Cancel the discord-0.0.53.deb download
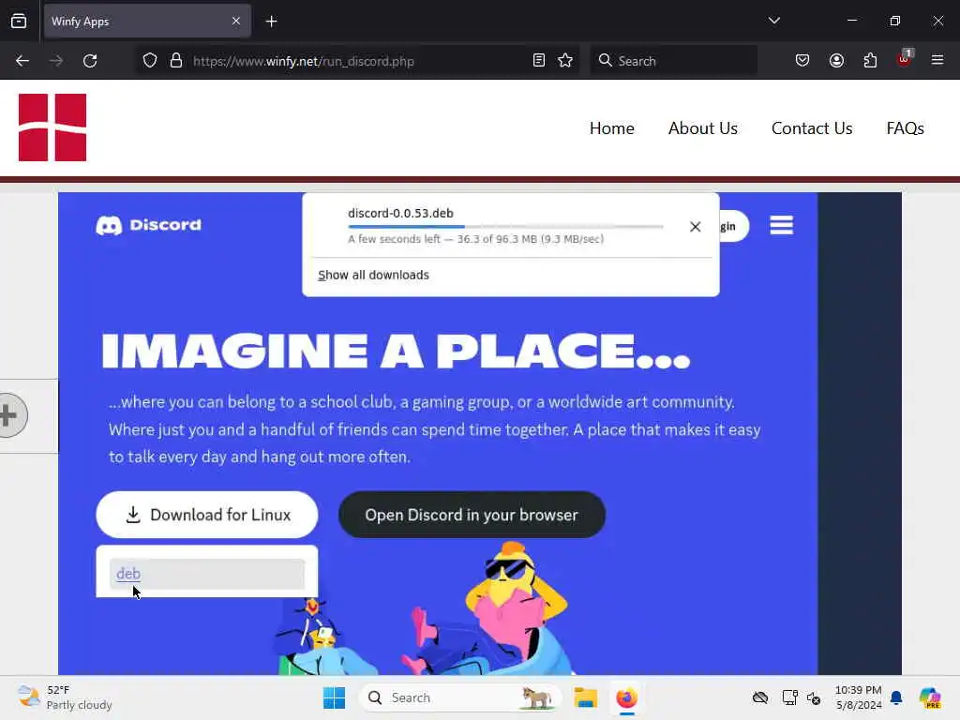The height and width of the screenshot is (720, 960). click(695, 227)
